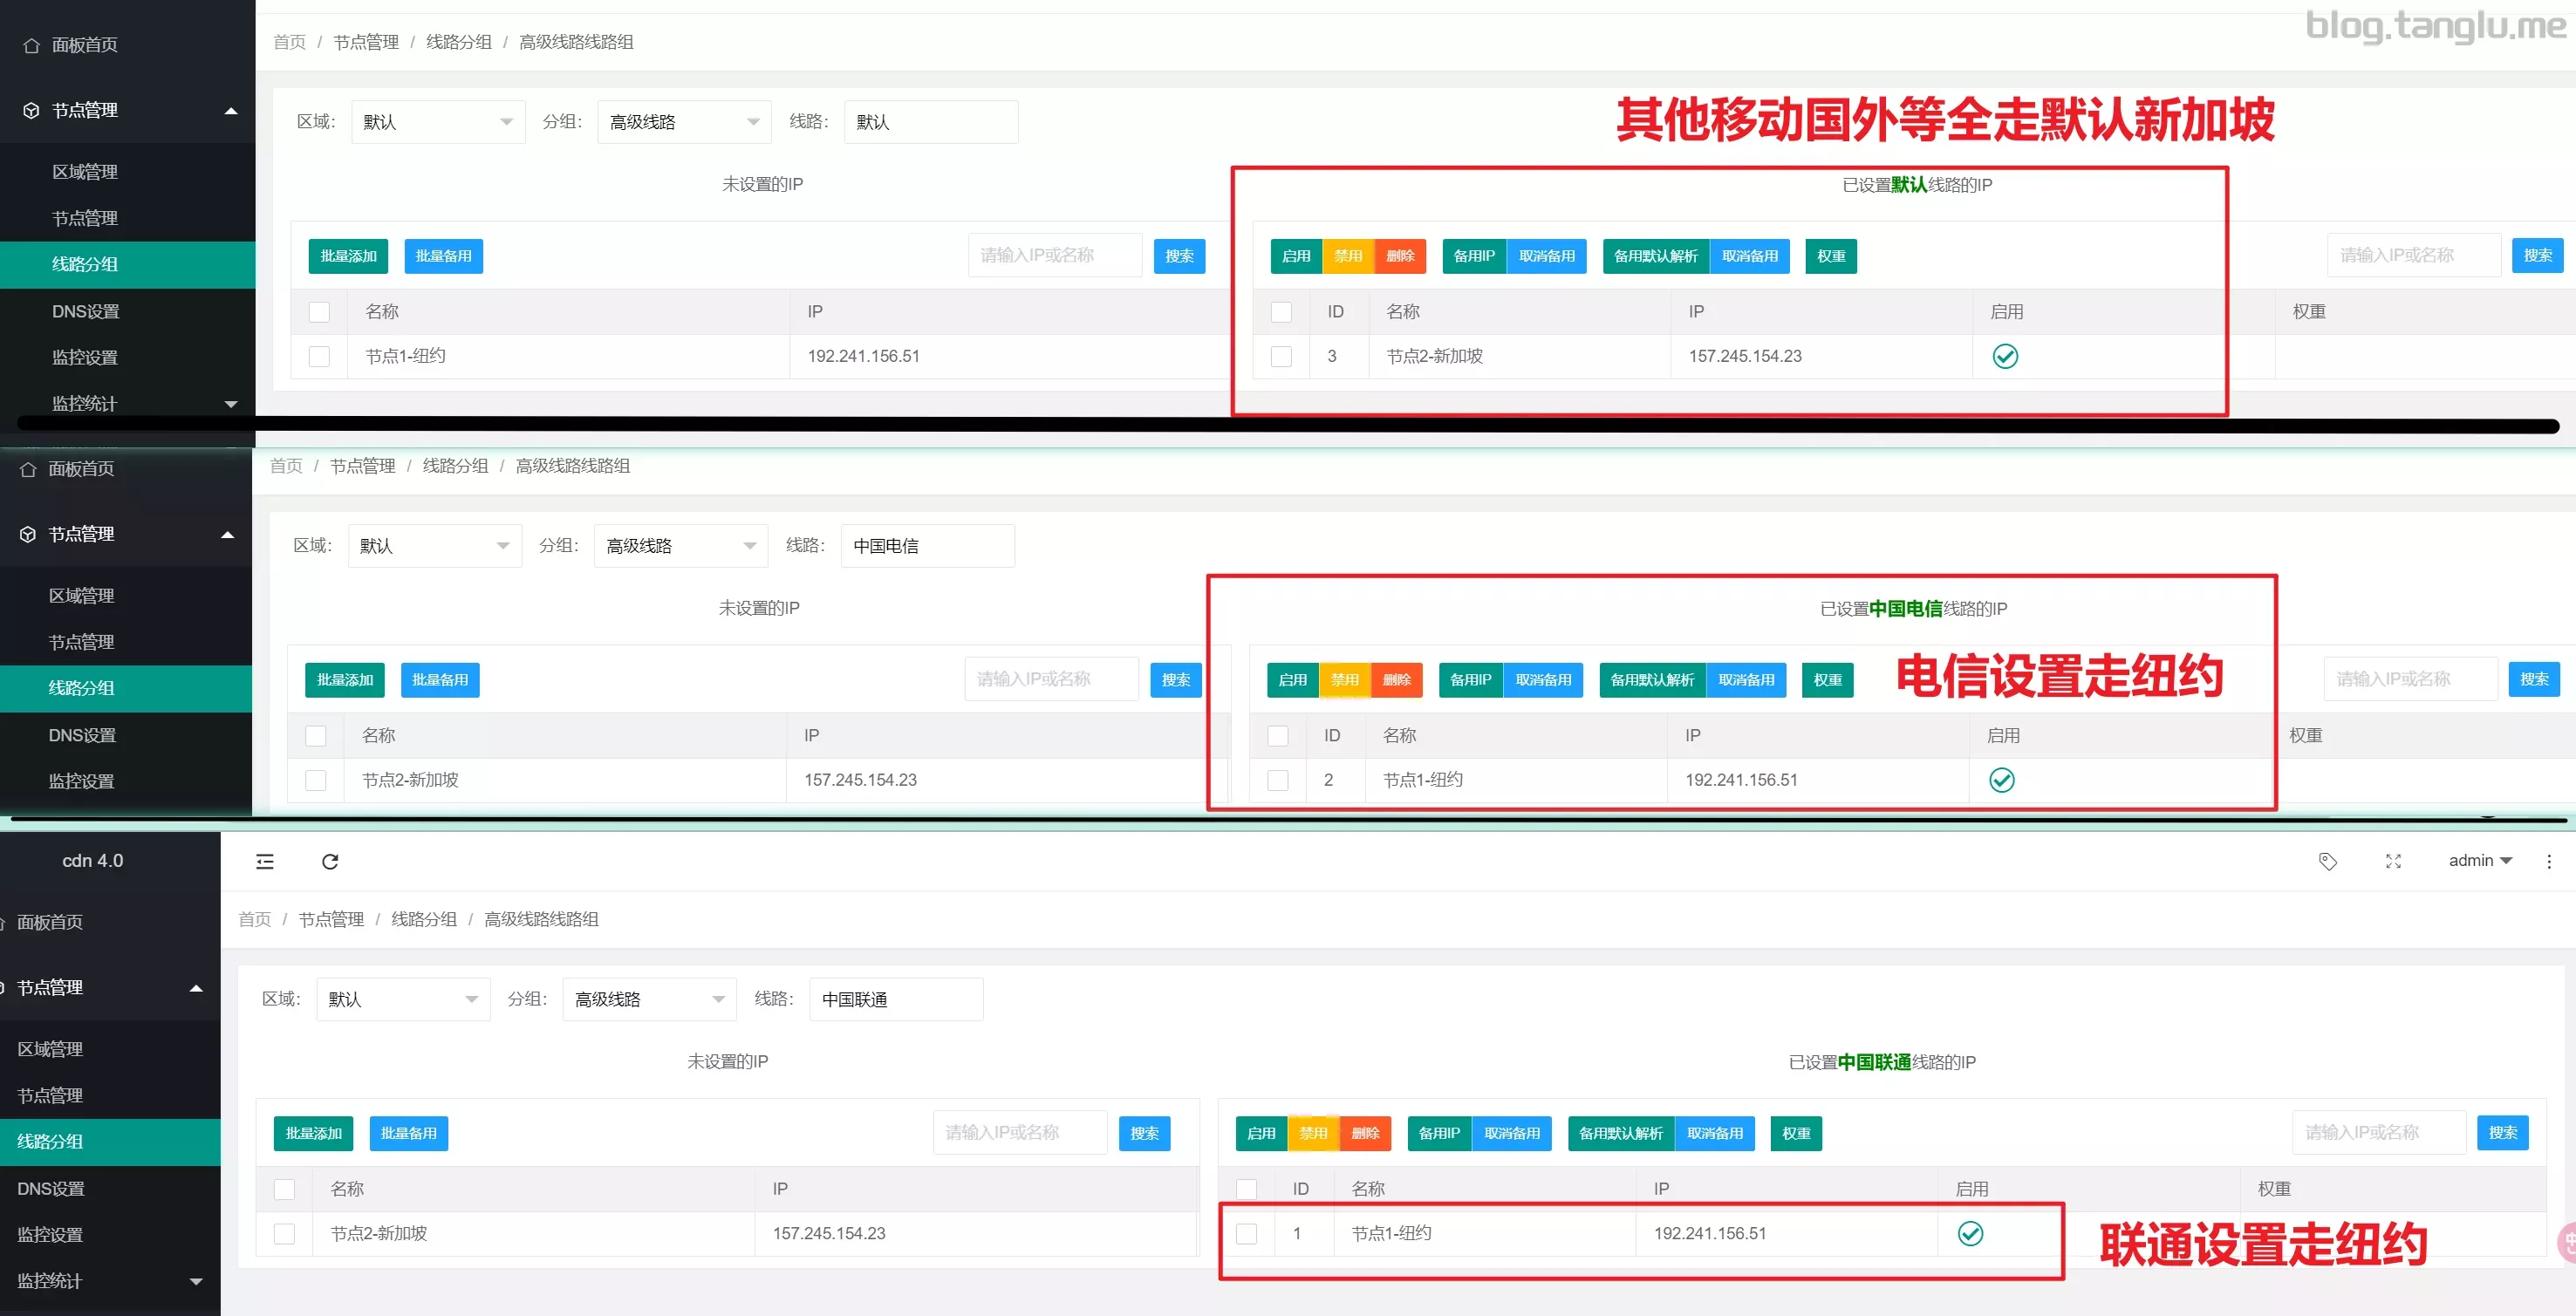Open the vertical three-dots more menu
The height and width of the screenshot is (1316, 2576).
pyautogui.click(x=2548, y=861)
